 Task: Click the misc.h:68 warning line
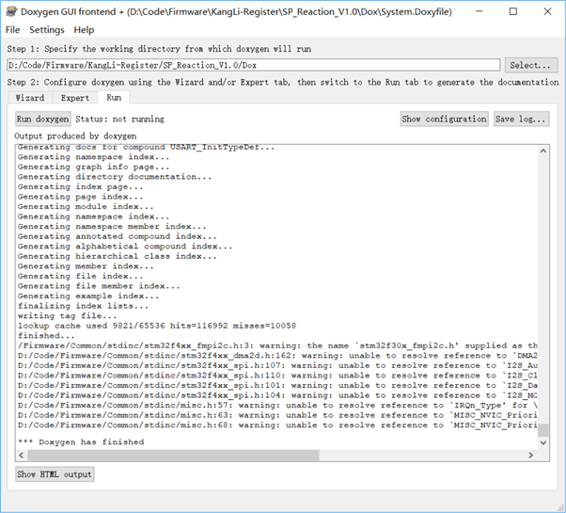(x=277, y=425)
